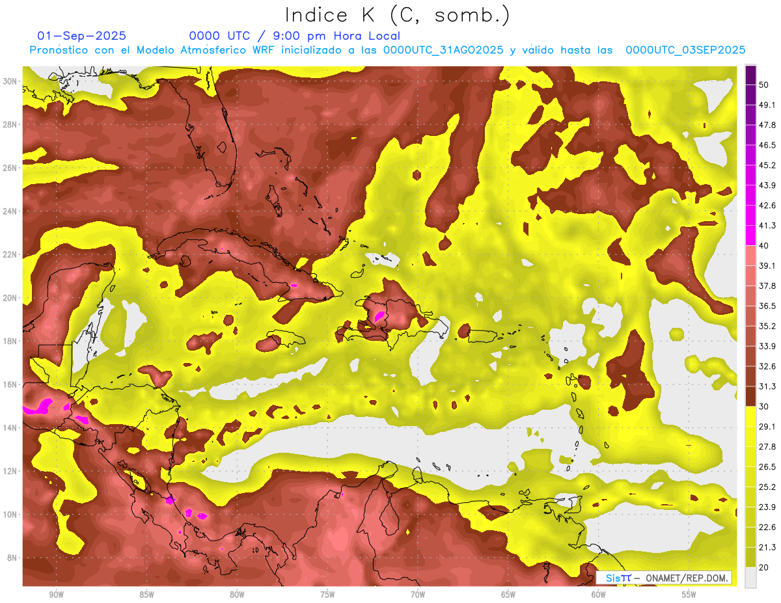Screen dimensions: 781x603
Task: Click the 28N latitude label
Action: tap(11, 124)
